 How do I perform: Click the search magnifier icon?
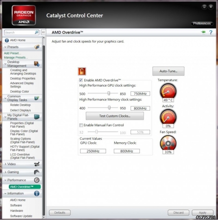click(x=36, y=32)
